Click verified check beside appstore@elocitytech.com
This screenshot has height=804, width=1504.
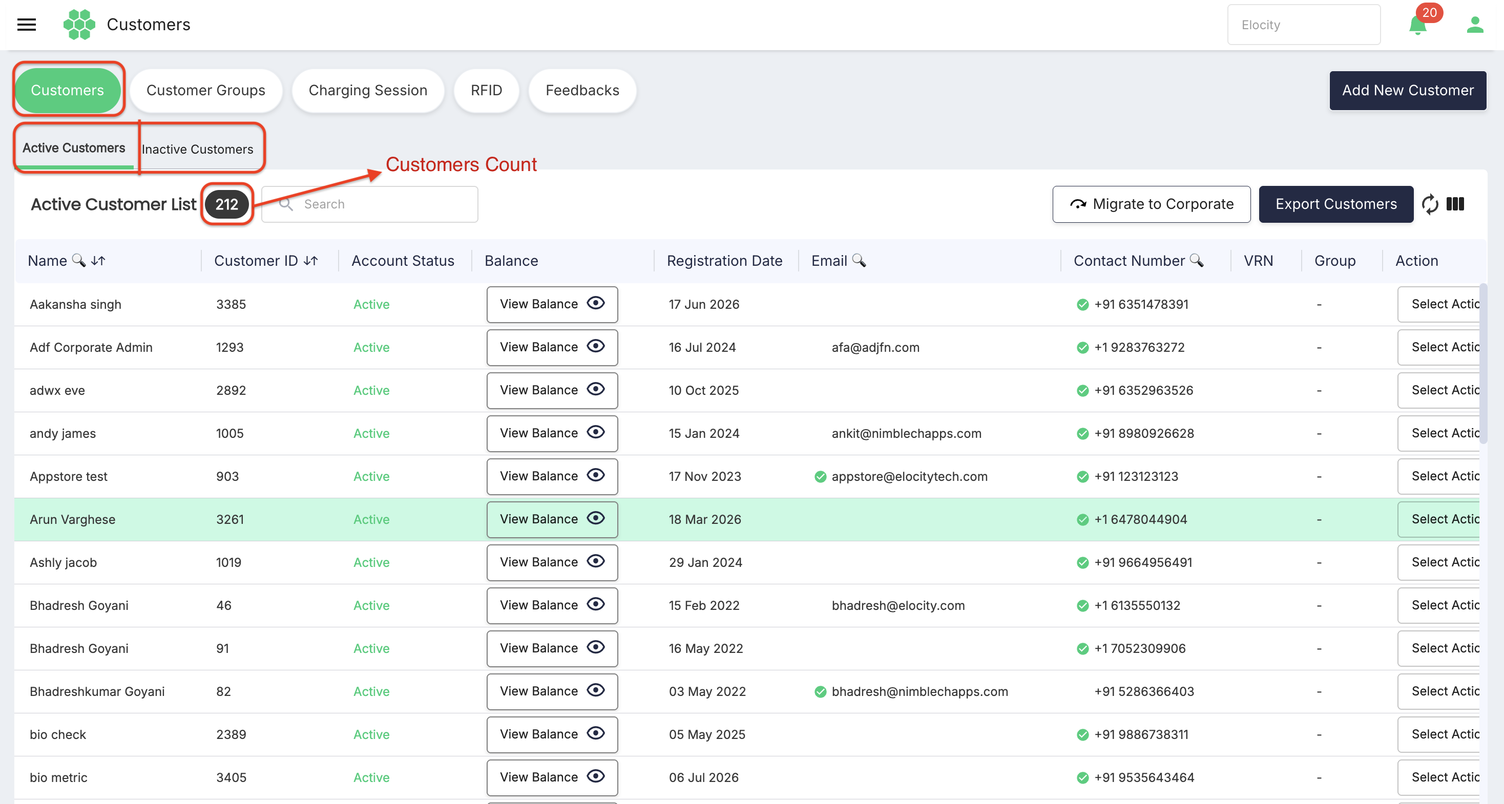click(x=820, y=476)
